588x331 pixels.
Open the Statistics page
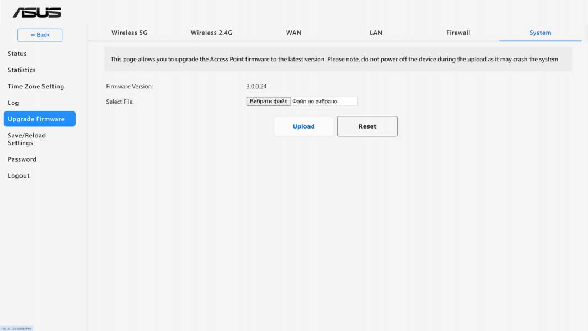click(x=22, y=70)
